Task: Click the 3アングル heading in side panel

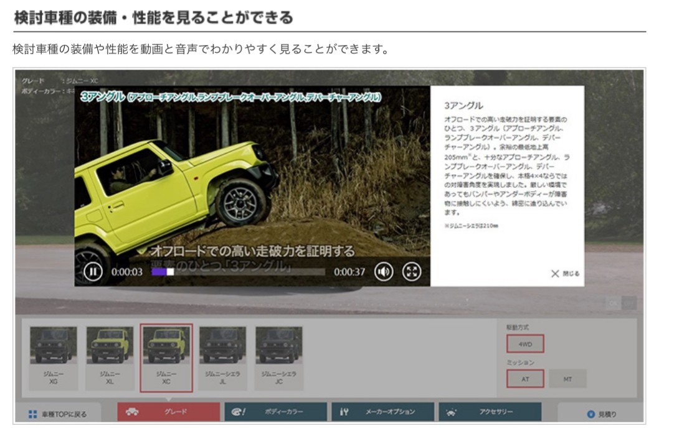Action: (463, 106)
